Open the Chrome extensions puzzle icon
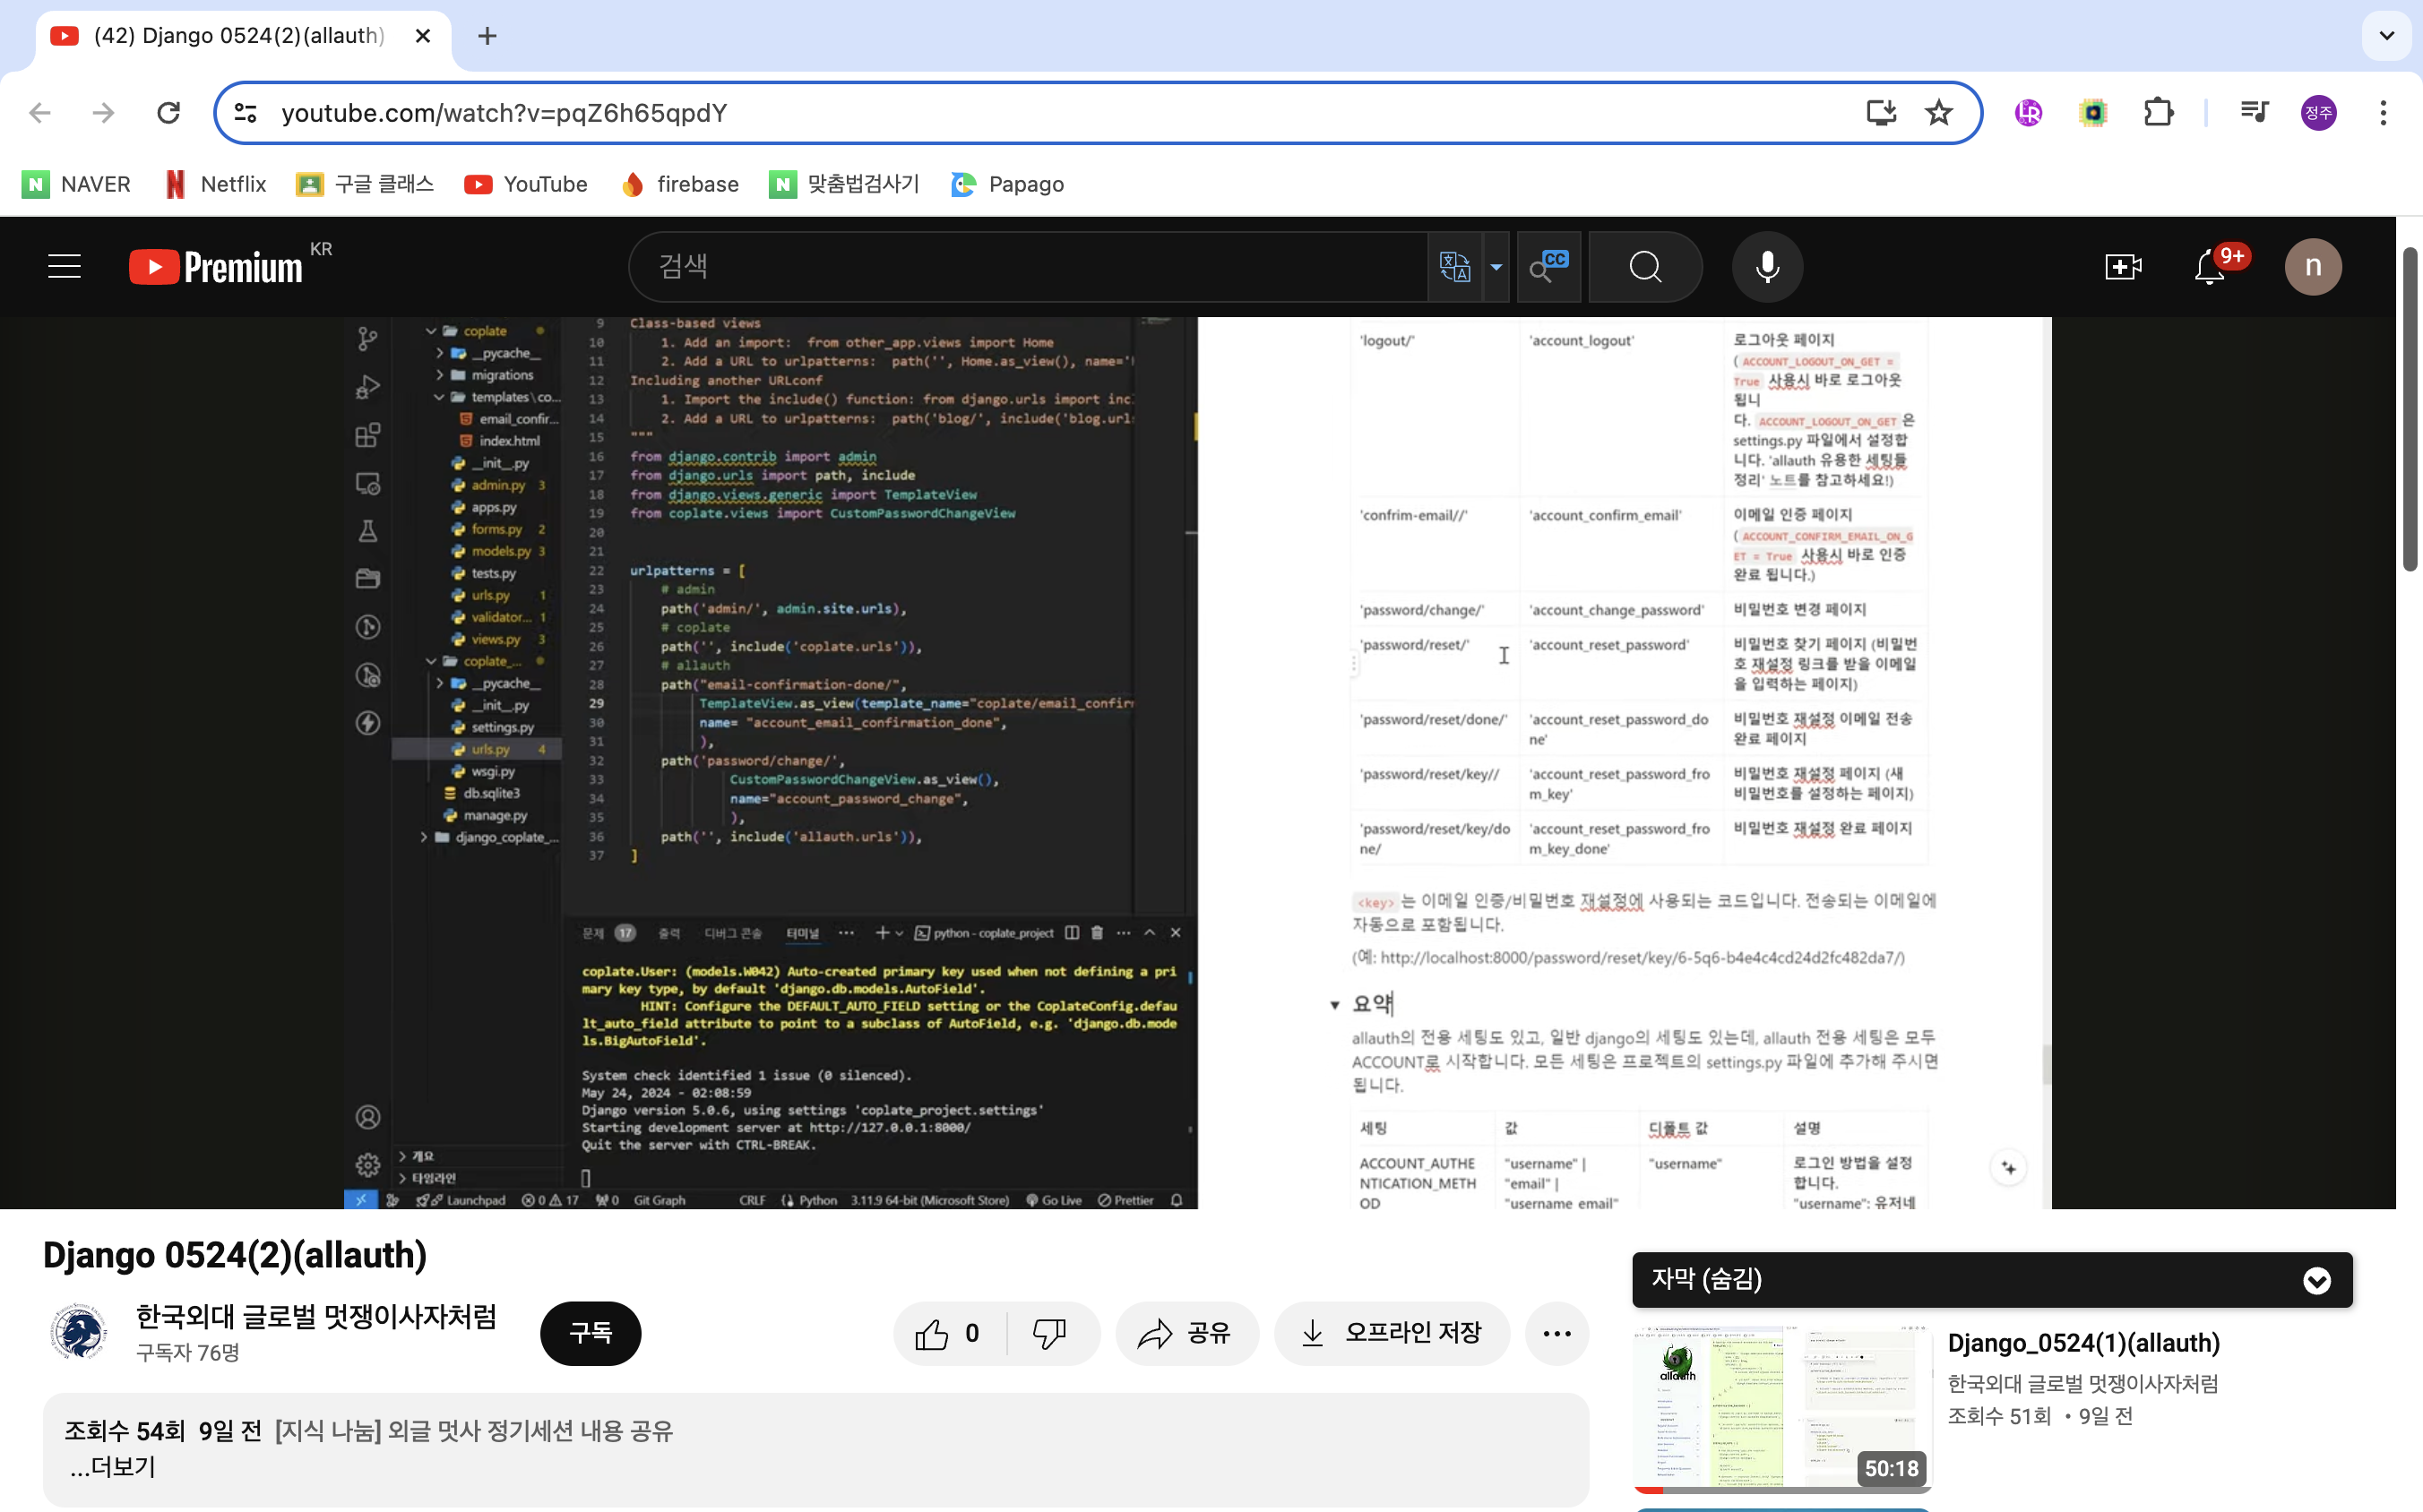This screenshot has height=1512, width=2423. pyautogui.click(x=2158, y=113)
